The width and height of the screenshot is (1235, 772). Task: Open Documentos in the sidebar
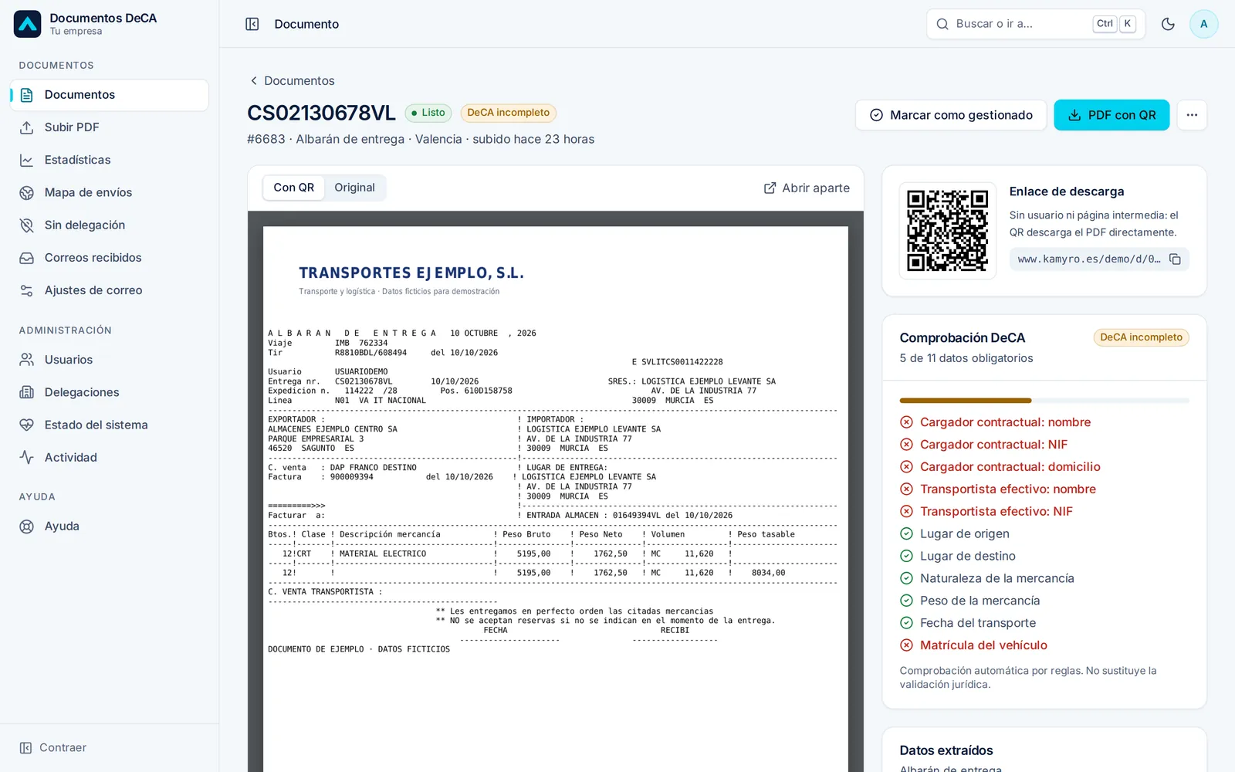pyautogui.click(x=110, y=95)
